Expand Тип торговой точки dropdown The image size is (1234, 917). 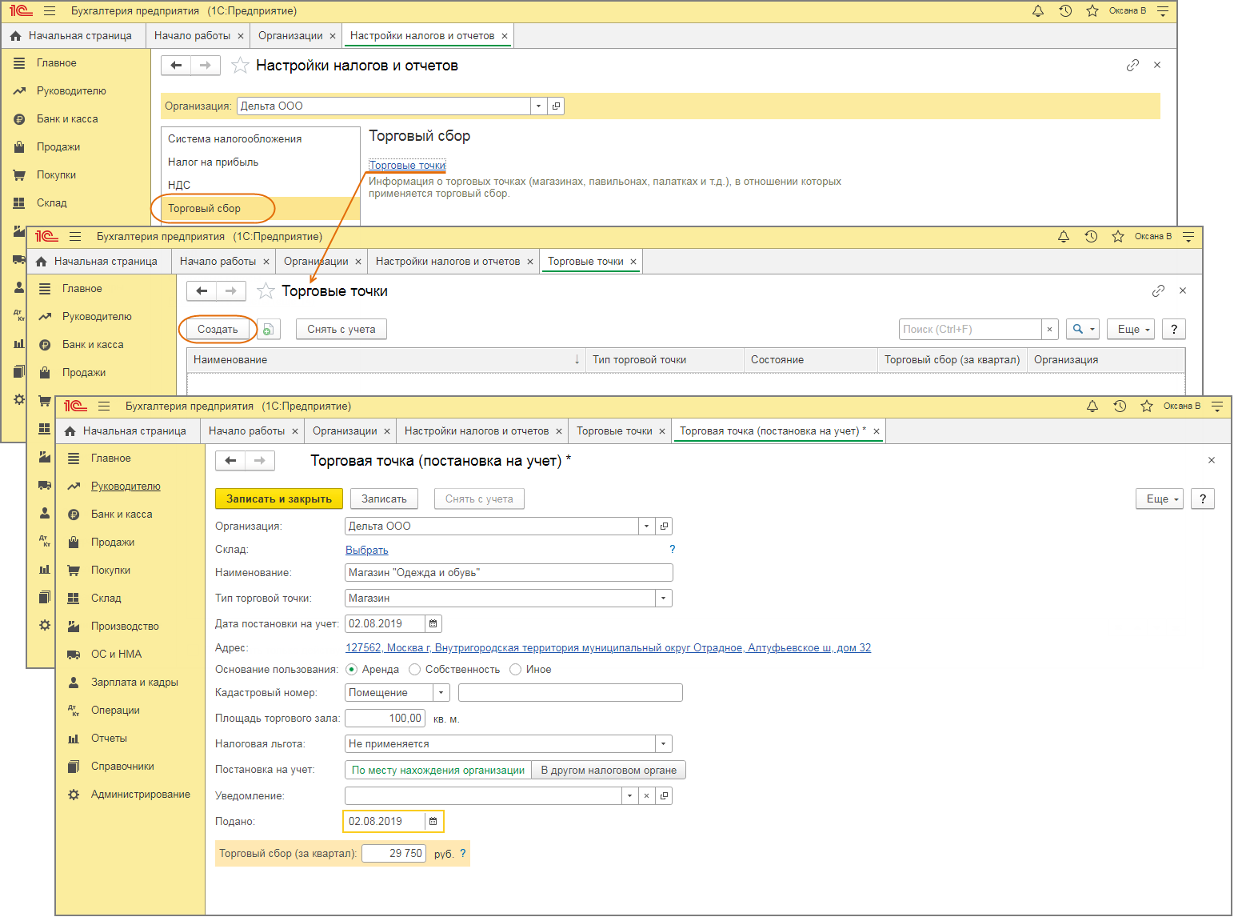pyautogui.click(x=664, y=598)
